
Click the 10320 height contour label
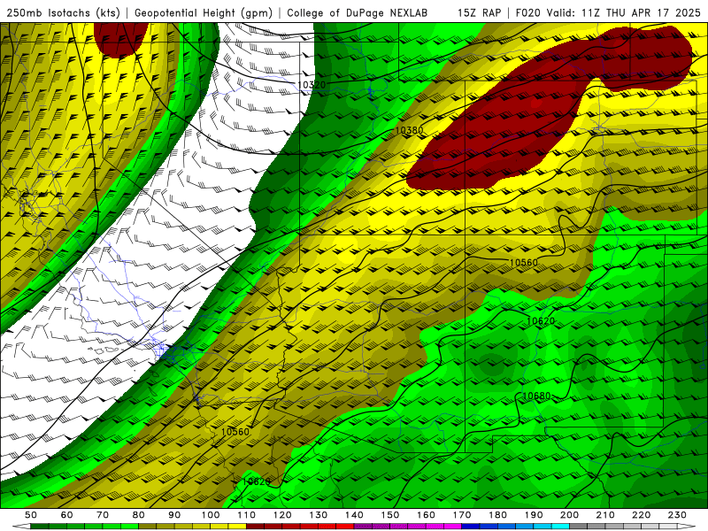[312, 85]
